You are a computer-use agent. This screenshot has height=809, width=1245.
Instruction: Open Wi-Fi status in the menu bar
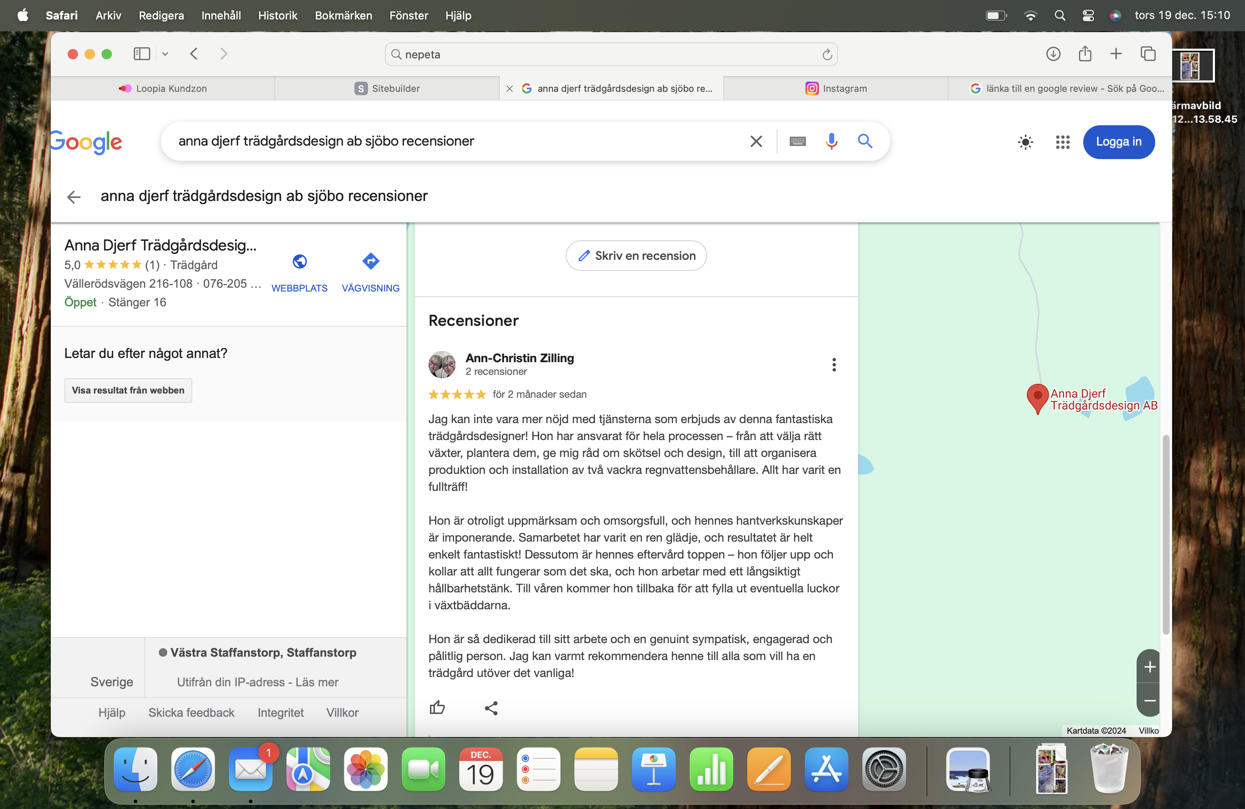[x=1030, y=15]
